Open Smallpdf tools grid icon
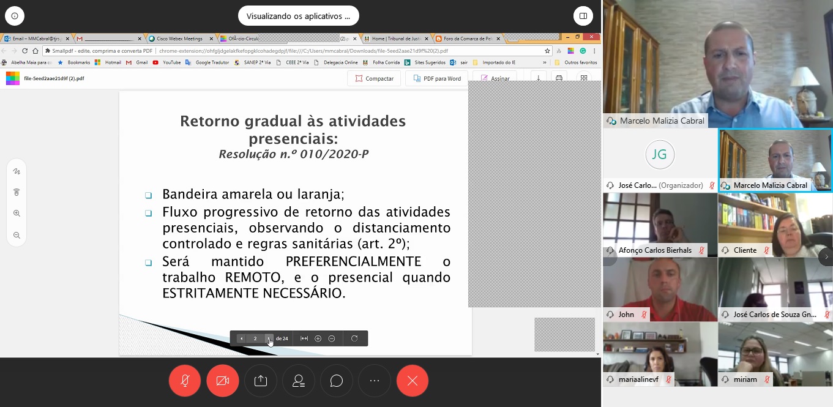 (584, 78)
